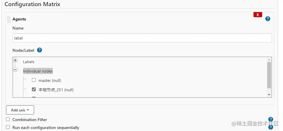Click the Name field containing label

point(142,38)
